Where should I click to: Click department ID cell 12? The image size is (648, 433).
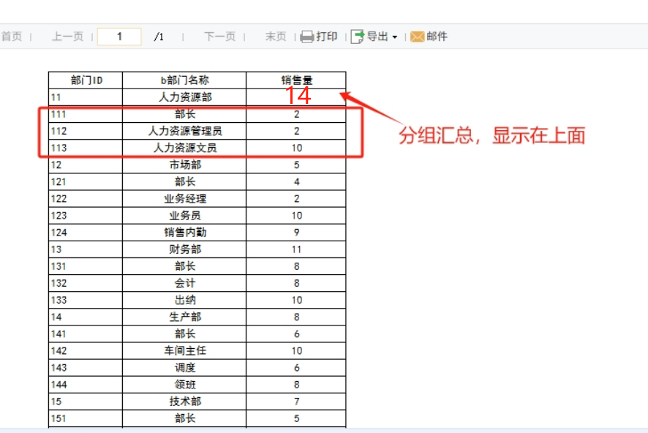click(86, 165)
